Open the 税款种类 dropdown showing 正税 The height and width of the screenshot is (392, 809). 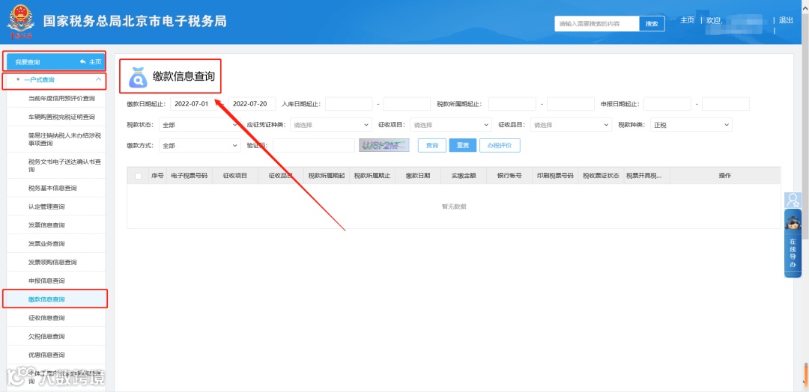tap(691, 125)
